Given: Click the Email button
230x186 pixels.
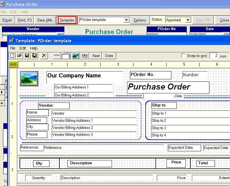Looking at the screenshot, I should (7, 20).
